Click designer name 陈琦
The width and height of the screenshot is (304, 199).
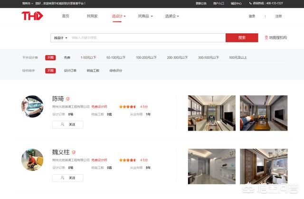[58, 99]
